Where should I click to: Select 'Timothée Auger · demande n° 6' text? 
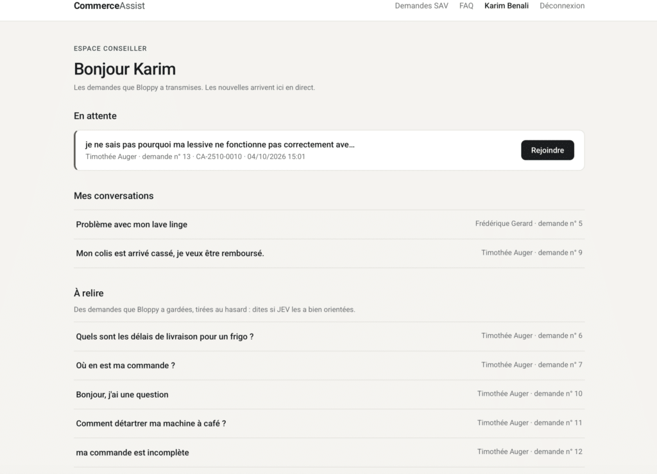tap(531, 335)
